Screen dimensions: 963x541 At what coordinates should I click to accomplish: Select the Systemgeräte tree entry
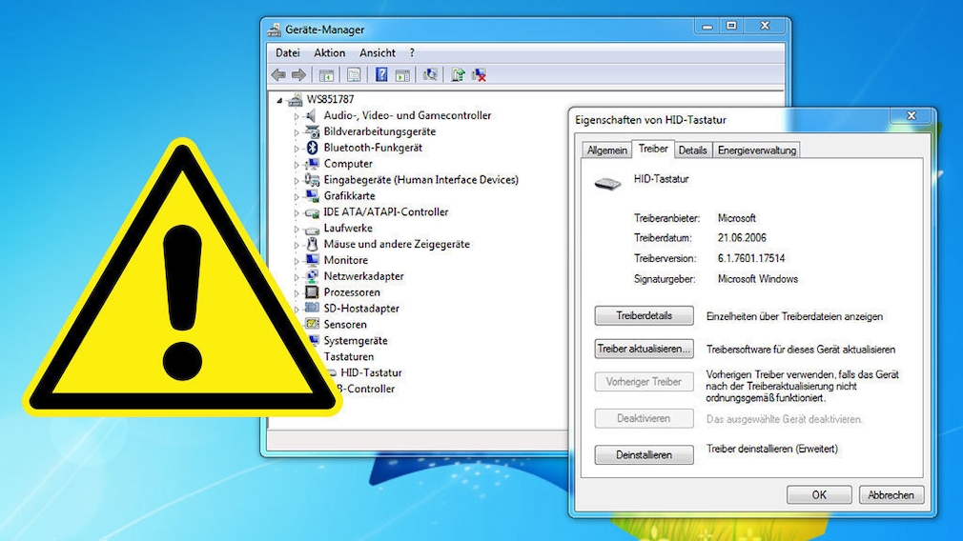pos(356,340)
